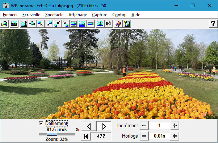Open the Capture menu
Screen dimensions: 218x143
pos(100,15)
